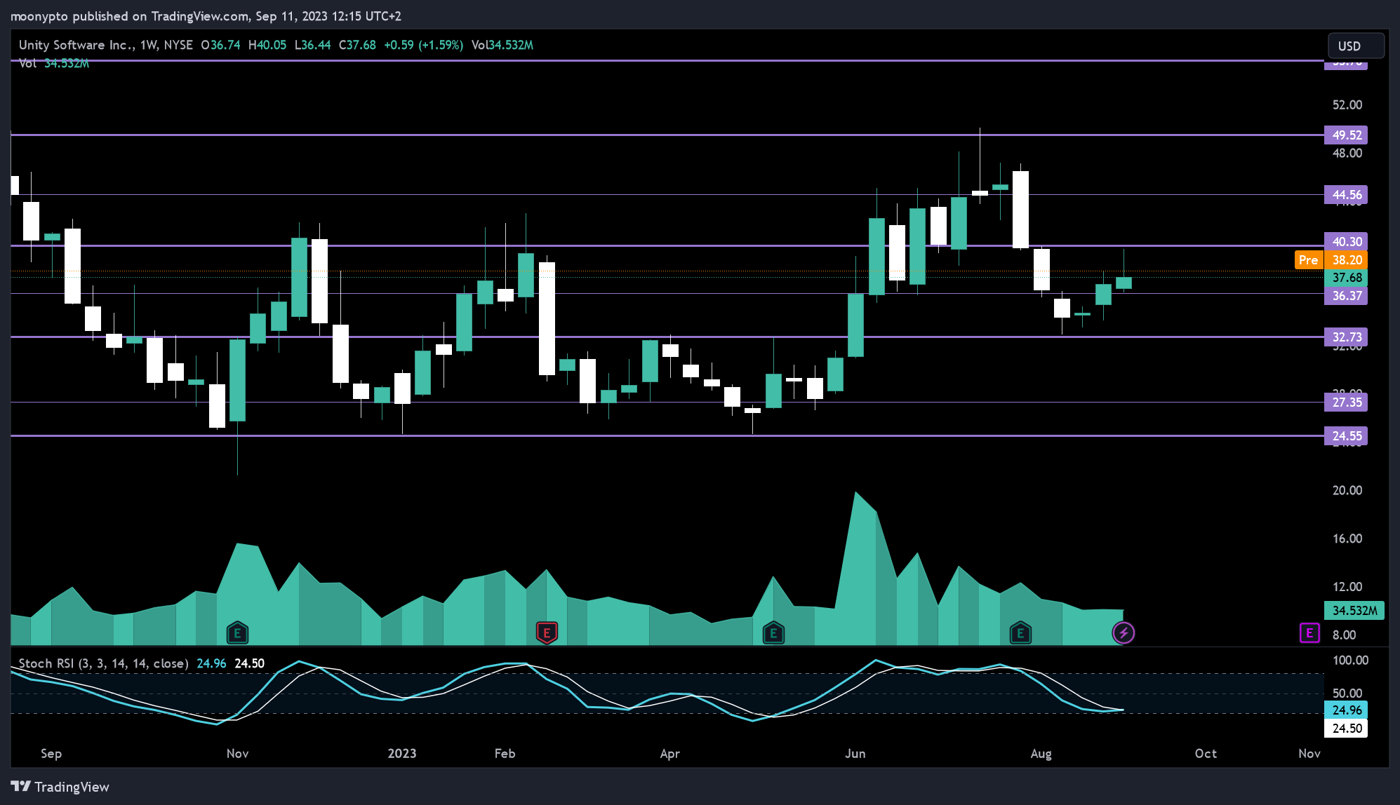Click the +0.59 (+1.59%) change value
This screenshot has height=805, width=1400.
click(x=423, y=45)
